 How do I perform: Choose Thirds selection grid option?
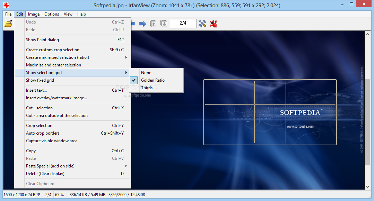[156, 88]
